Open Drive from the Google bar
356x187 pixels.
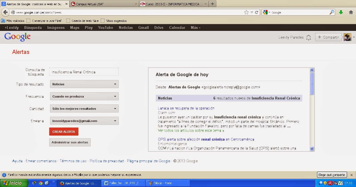159,28
